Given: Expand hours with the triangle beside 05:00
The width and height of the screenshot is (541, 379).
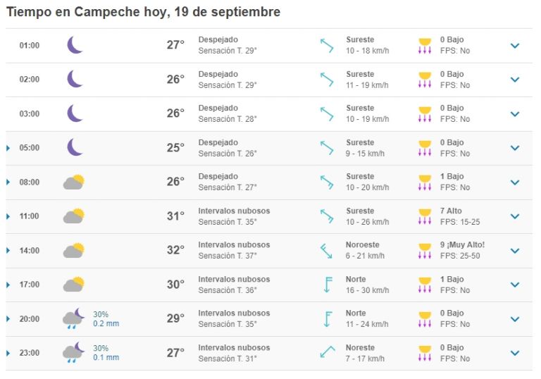Looking at the screenshot, I should click(8, 148).
